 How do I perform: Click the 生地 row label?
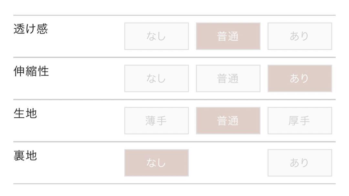(x=25, y=113)
